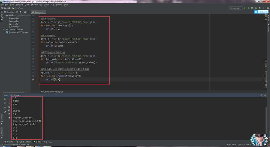The width and height of the screenshot is (270, 147).
Task: Click the Profile run icon in the top toolbar
Action: [x=256, y=8]
